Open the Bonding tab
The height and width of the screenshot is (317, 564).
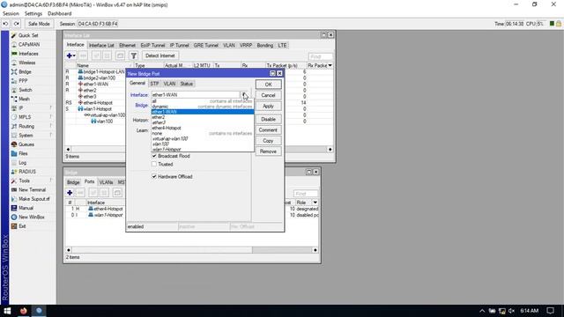coord(264,45)
